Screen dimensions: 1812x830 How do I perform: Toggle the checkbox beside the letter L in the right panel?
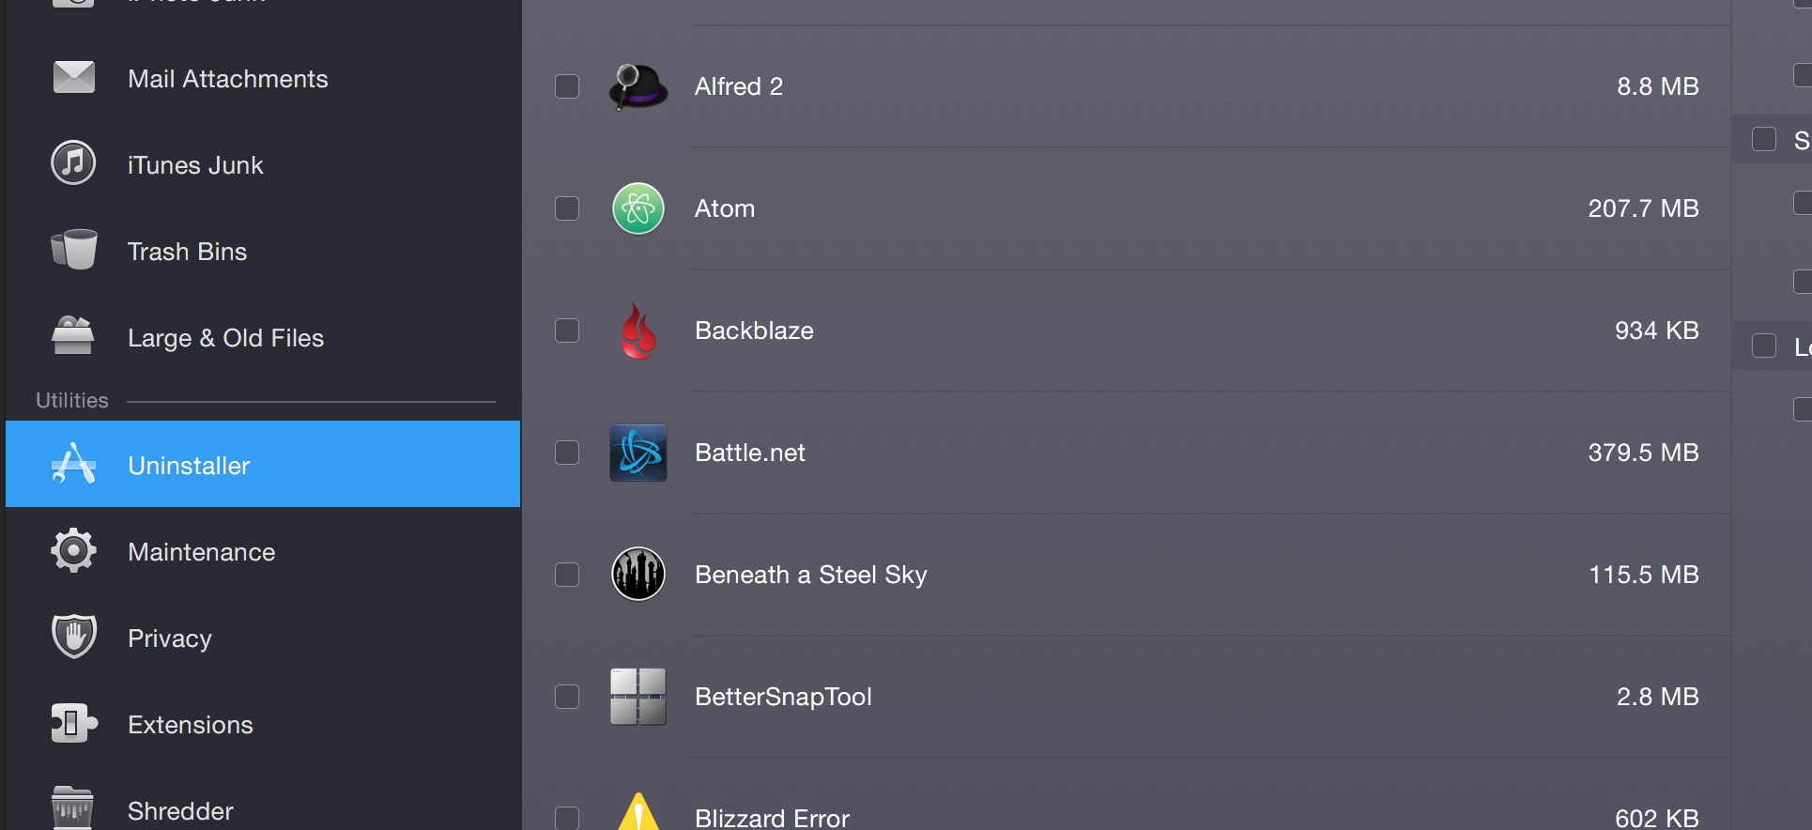1764,346
